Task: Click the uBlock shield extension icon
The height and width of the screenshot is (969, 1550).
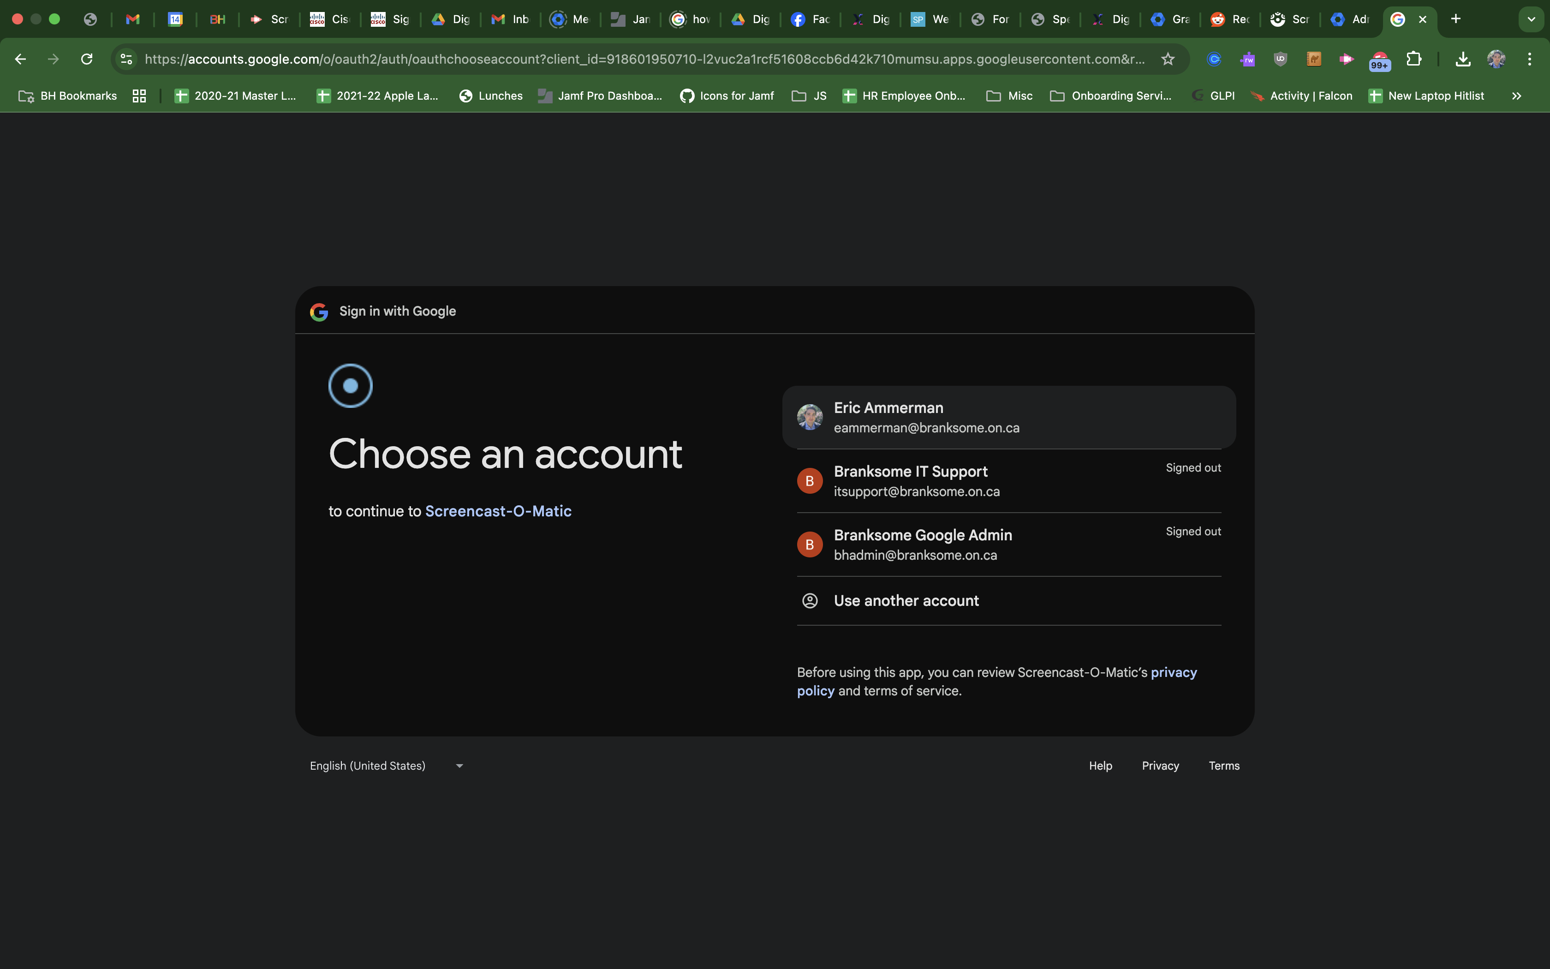Action: point(1280,59)
